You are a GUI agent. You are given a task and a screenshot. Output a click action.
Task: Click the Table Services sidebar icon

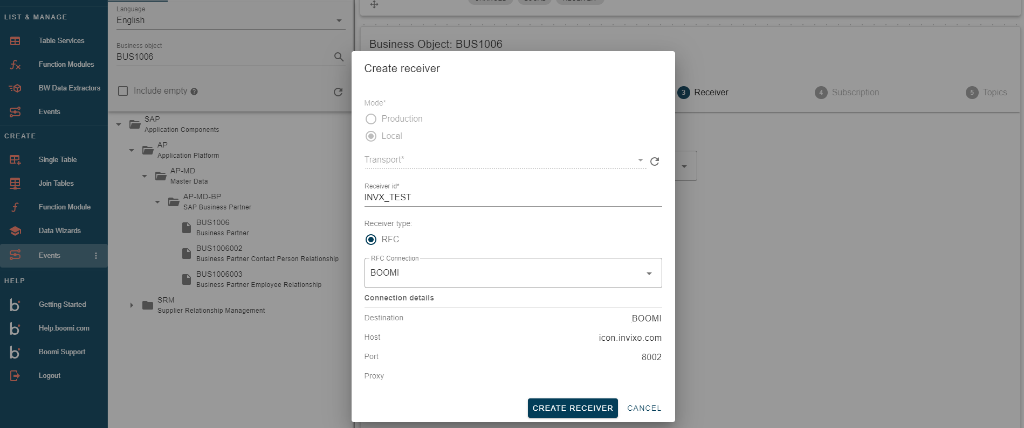pos(15,41)
